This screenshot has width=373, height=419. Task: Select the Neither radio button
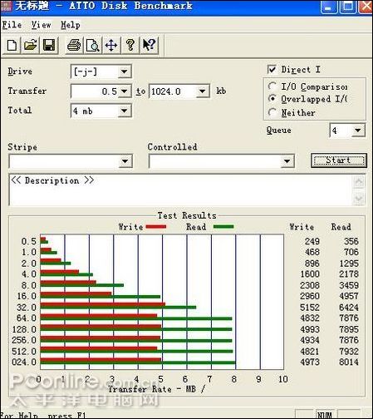[x=272, y=112]
